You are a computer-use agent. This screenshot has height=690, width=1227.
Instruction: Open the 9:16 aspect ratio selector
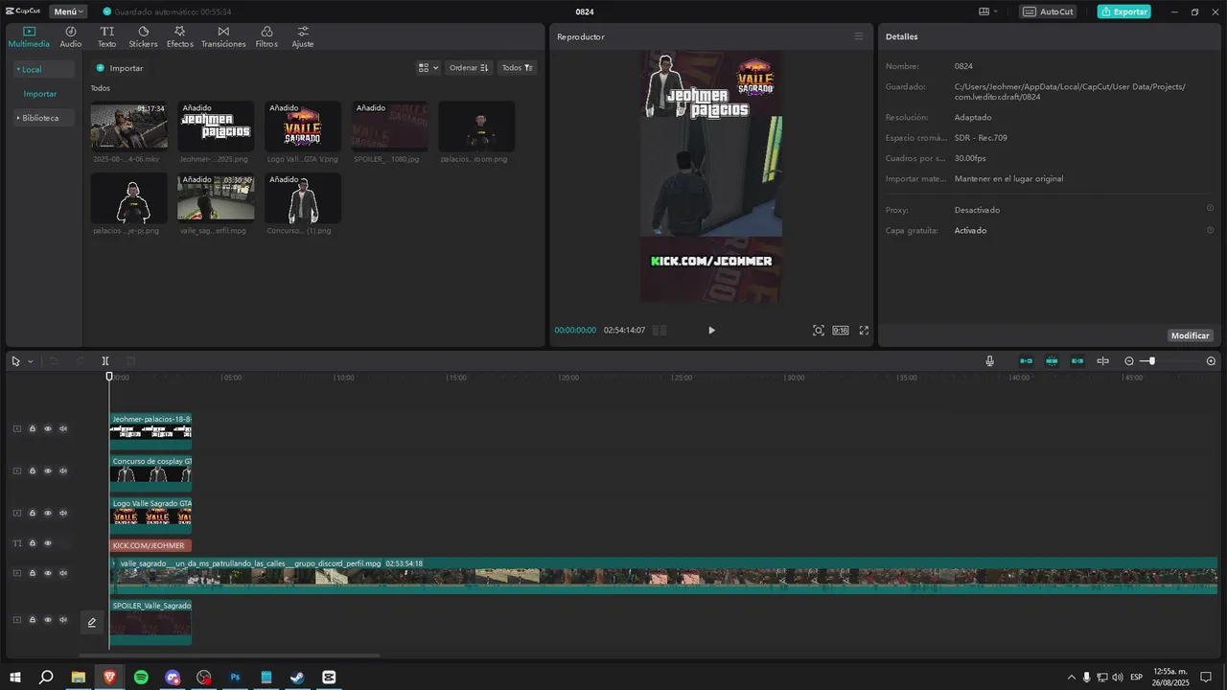pyautogui.click(x=840, y=330)
